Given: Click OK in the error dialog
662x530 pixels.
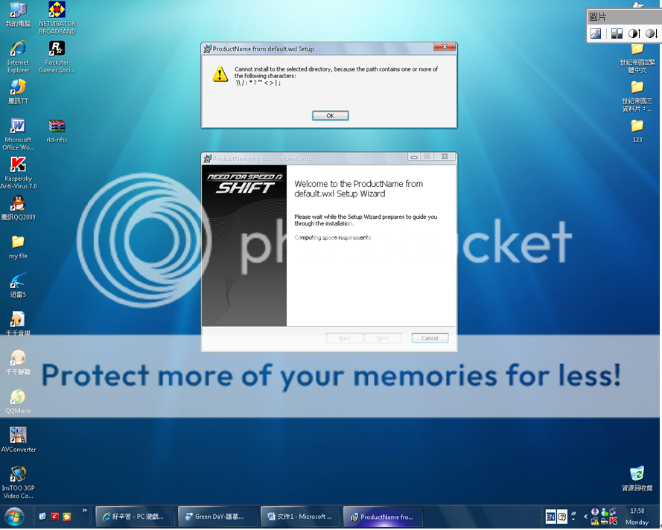Looking at the screenshot, I should click(x=330, y=115).
